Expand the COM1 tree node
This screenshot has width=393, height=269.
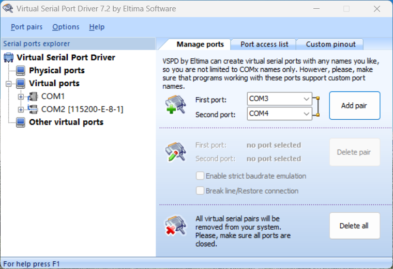[x=21, y=97]
